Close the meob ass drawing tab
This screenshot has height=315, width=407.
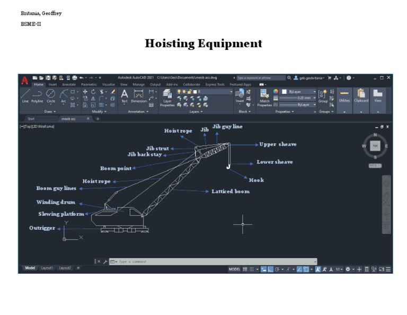(x=88, y=119)
